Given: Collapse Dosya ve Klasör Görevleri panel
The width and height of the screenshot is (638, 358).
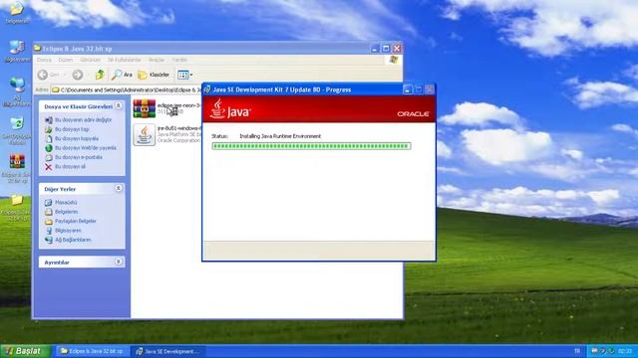Looking at the screenshot, I should pos(119,106).
